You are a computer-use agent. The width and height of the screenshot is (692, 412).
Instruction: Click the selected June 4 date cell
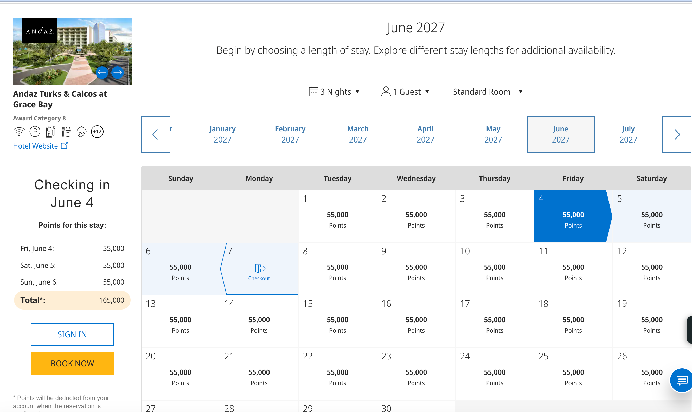tap(573, 216)
